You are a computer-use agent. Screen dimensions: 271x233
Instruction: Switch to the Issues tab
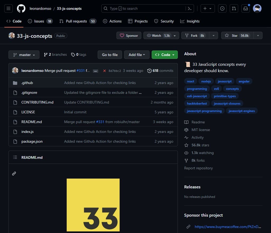[39, 21]
